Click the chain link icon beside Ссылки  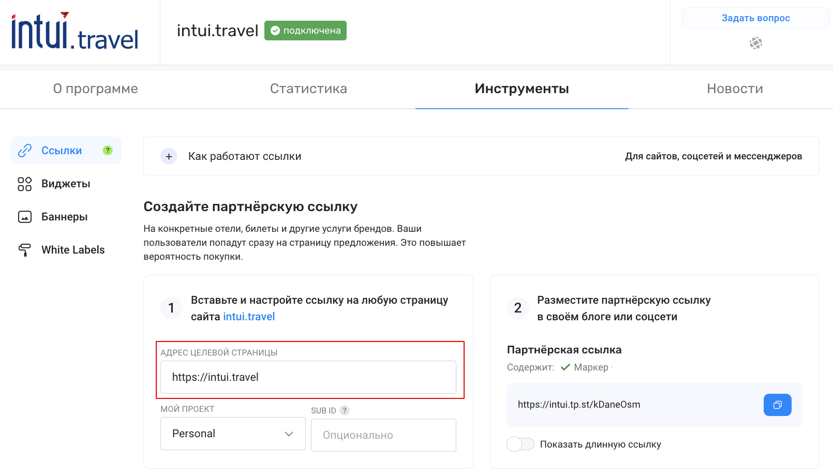click(x=25, y=151)
